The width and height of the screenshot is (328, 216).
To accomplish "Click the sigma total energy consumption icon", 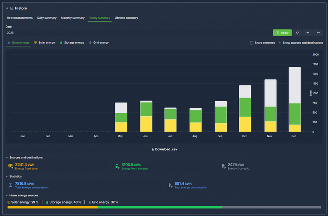I will (11, 185).
